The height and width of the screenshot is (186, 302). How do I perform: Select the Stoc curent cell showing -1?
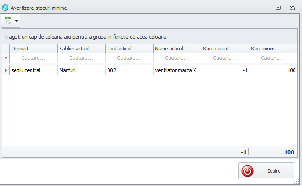[225, 70]
